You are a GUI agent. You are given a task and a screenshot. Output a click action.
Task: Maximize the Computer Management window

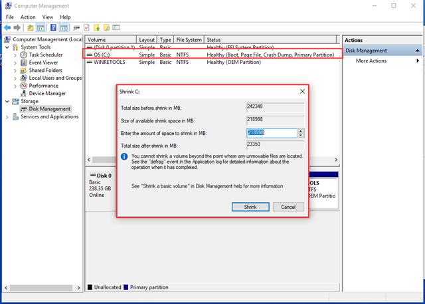pyautogui.click(x=394, y=6)
